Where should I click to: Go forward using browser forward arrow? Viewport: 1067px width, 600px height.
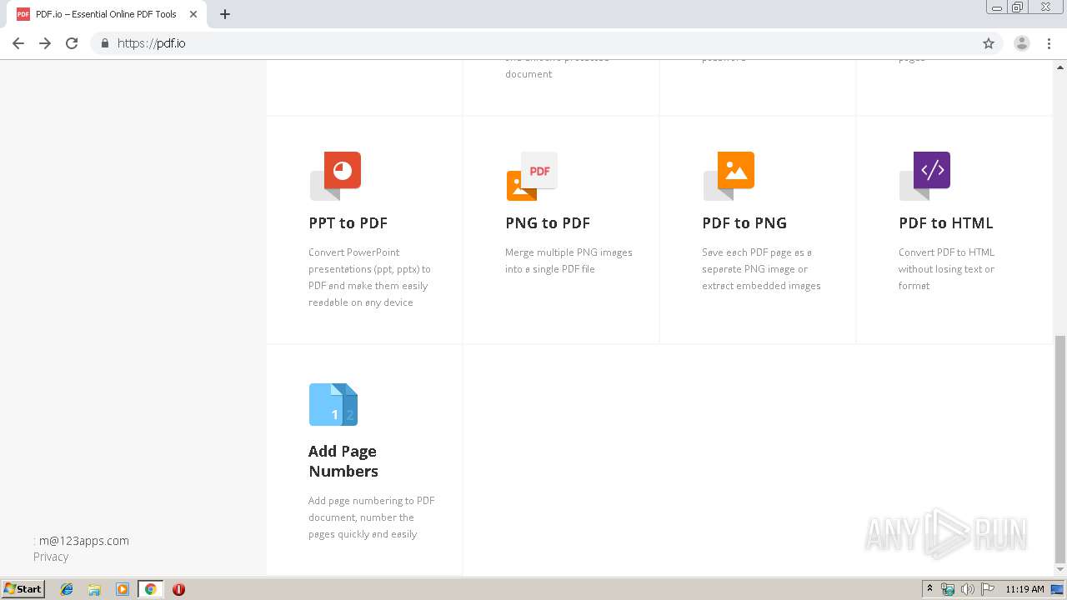45,43
